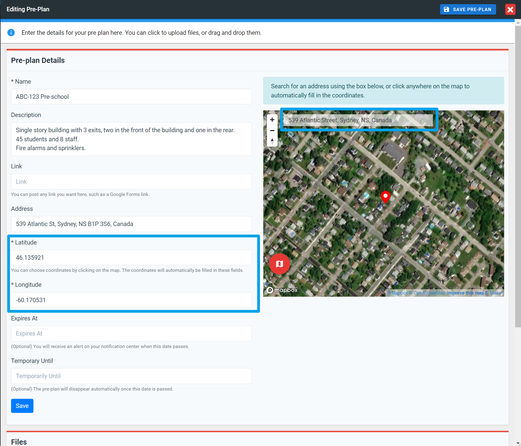Click the map address search box
The width and height of the screenshot is (521, 446).
point(358,120)
